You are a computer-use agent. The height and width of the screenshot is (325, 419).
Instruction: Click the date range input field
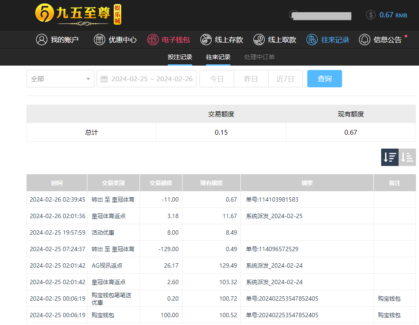[x=146, y=79]
